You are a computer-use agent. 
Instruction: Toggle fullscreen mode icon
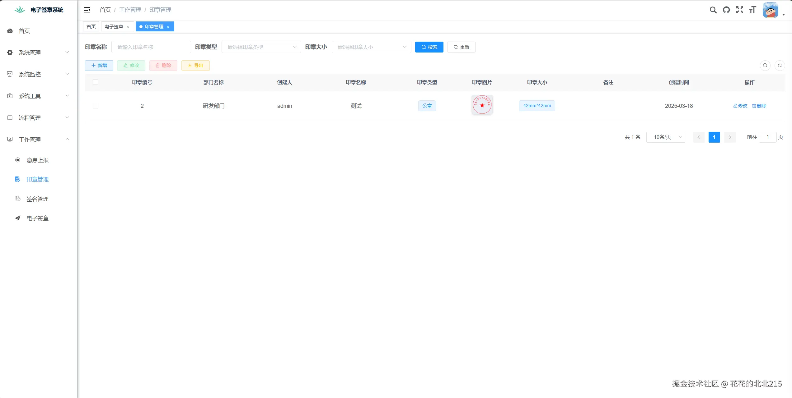pyautogui.click(x=740, y=10)
